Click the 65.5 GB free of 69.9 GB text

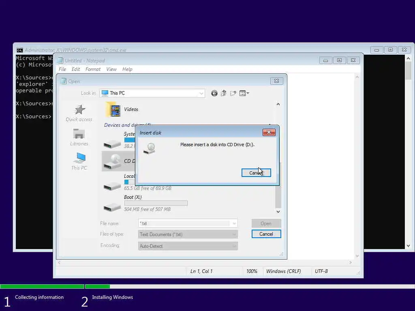point(148,188)
